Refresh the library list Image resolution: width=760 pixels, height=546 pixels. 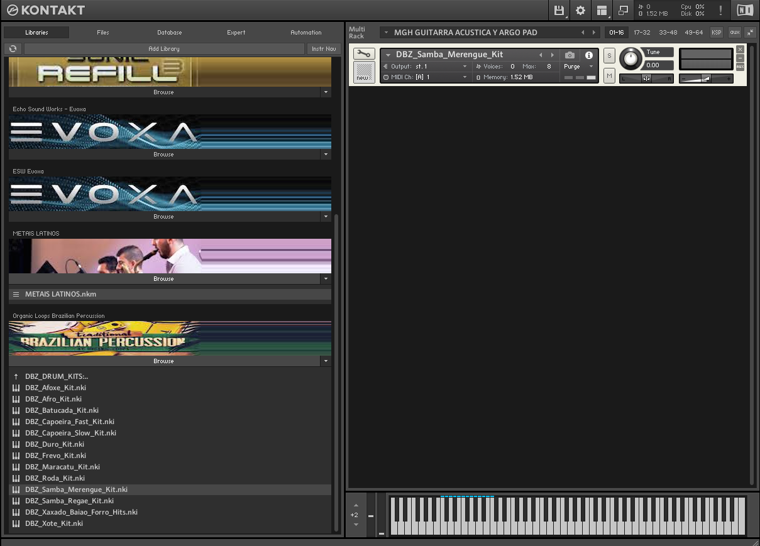point(13,48)
